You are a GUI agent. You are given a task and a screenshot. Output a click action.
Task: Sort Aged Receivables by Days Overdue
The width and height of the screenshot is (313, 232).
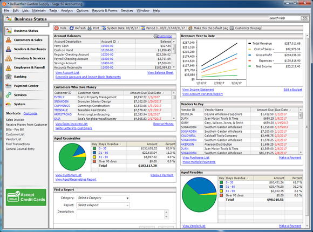(x=112, y=144)
